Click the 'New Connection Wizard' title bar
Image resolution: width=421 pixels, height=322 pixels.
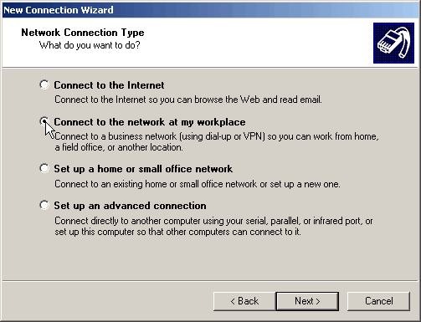pos(211,10)
